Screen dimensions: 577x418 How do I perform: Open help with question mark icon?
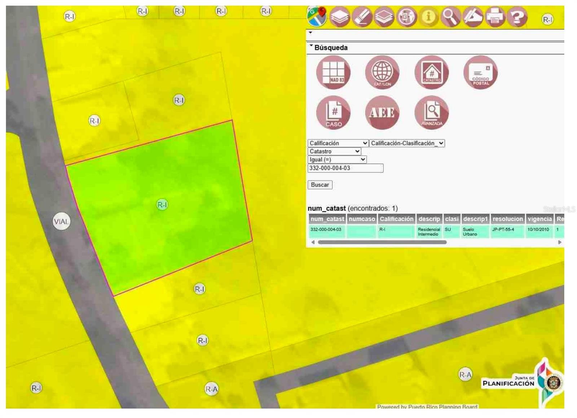[517, 17]
